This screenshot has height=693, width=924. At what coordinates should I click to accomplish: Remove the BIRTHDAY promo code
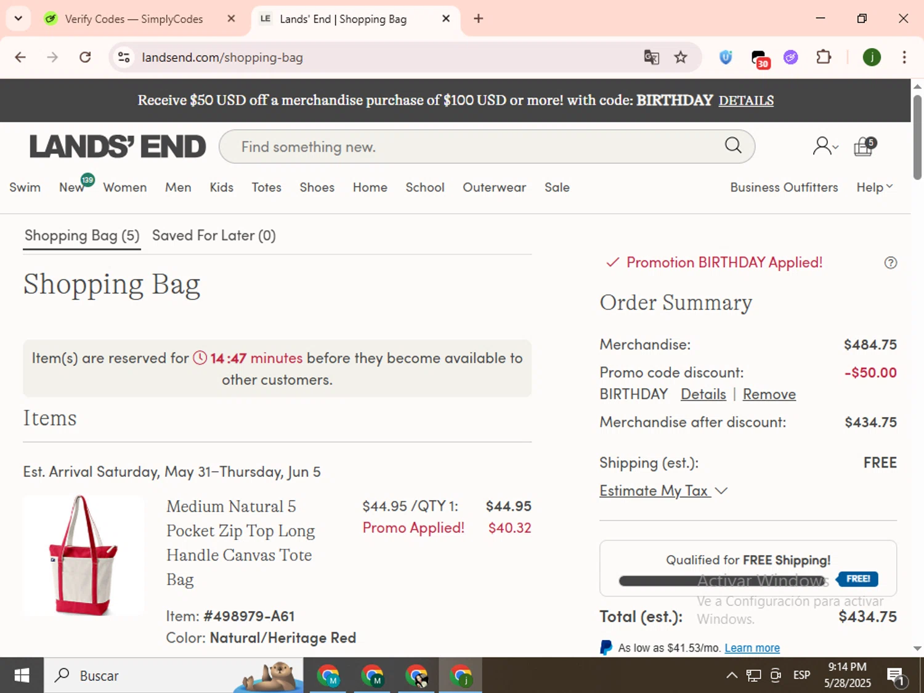pyautogui.click(x=769, y=394)
